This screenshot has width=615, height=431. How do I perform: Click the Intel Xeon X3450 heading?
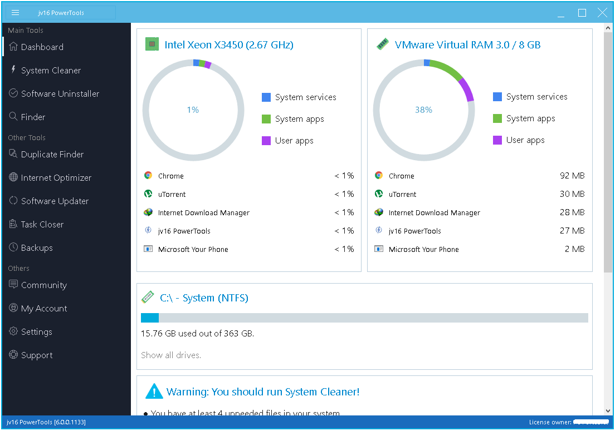pyautogui.click(x=228, y=44)
